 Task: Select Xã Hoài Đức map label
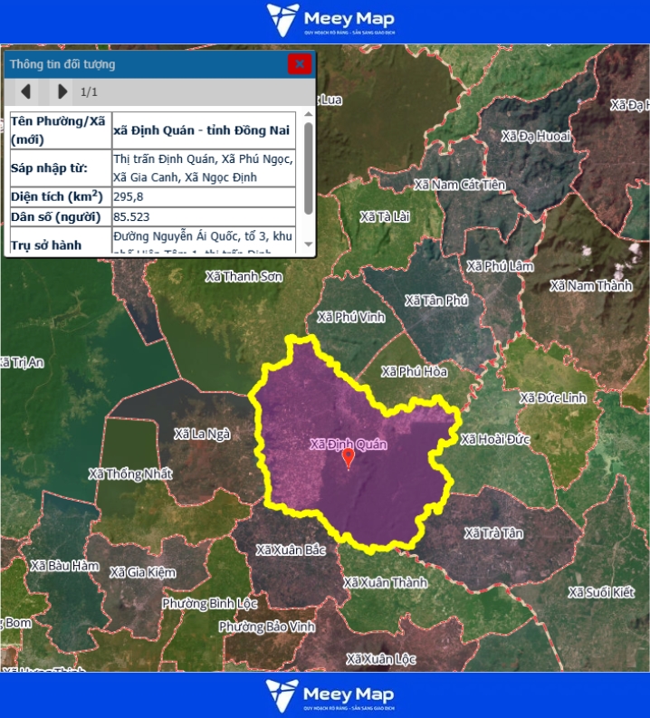click(494, 439)
